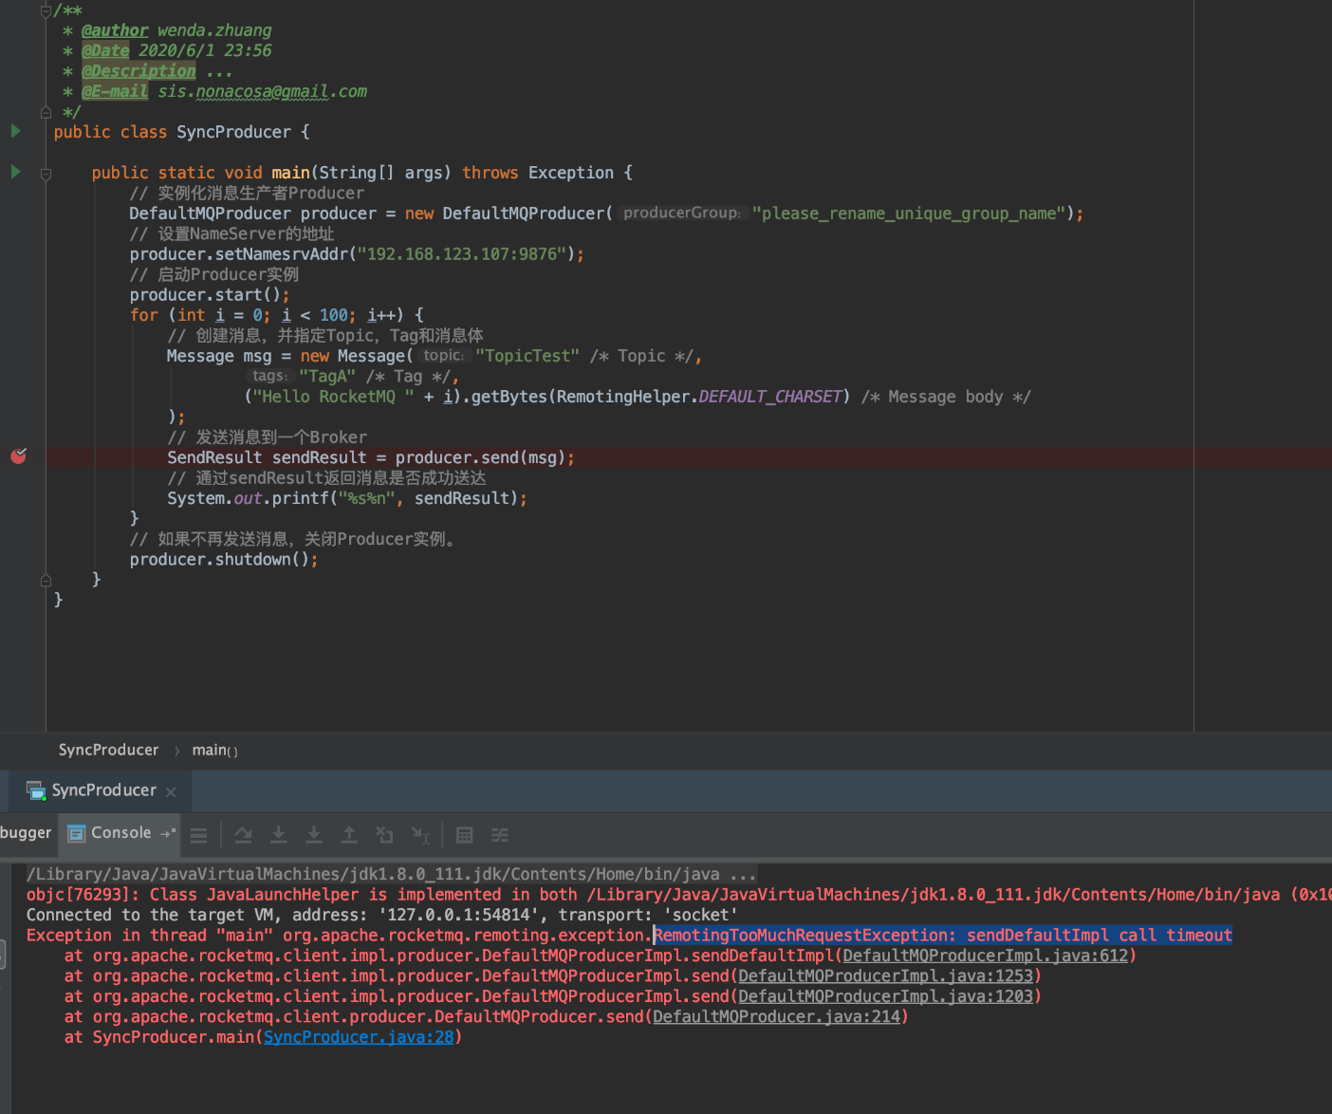This screenshot has width=1332, height=1114.
Task: Click Trace Current Stream Chain icon
Action: (x=500, y=835)
